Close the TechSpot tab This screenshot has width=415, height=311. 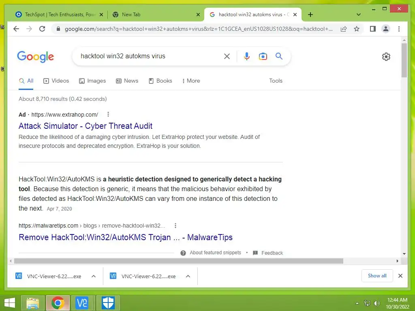tap(101, 15)
